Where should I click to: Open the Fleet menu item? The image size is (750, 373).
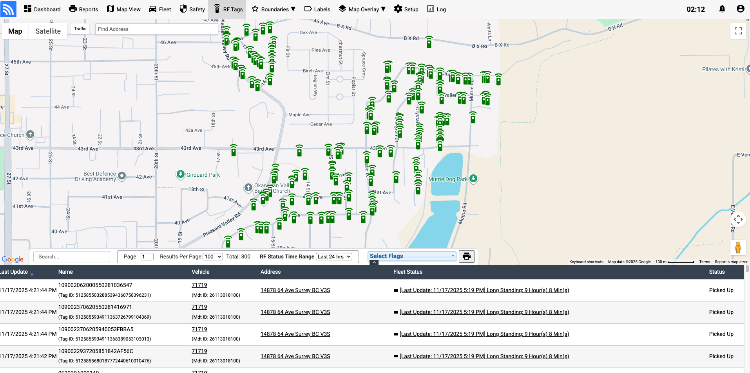coord(160,9)
